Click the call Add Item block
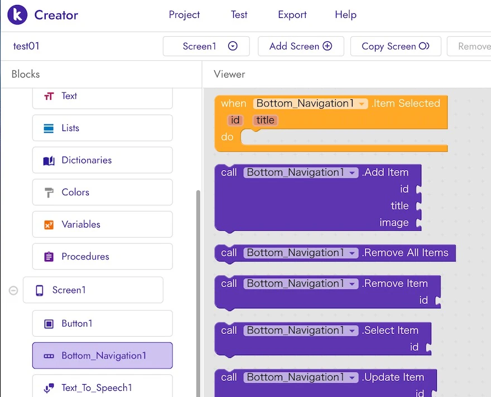Viewport: 491px width, 397px height. [x=318, y=198]
